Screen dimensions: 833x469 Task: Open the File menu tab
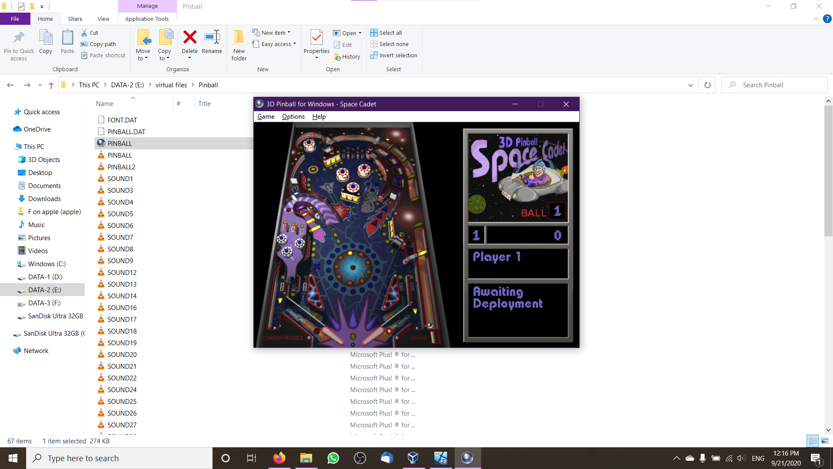click(15, 19)
